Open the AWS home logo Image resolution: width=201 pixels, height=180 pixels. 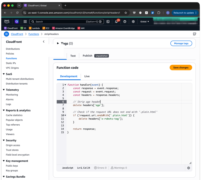coord(7,21)
